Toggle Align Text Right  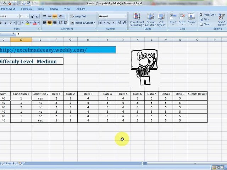pyautogui.click(x=55, y=23)
